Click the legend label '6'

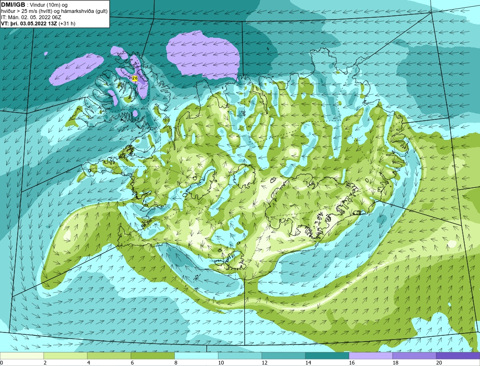[x=132, y=363]
